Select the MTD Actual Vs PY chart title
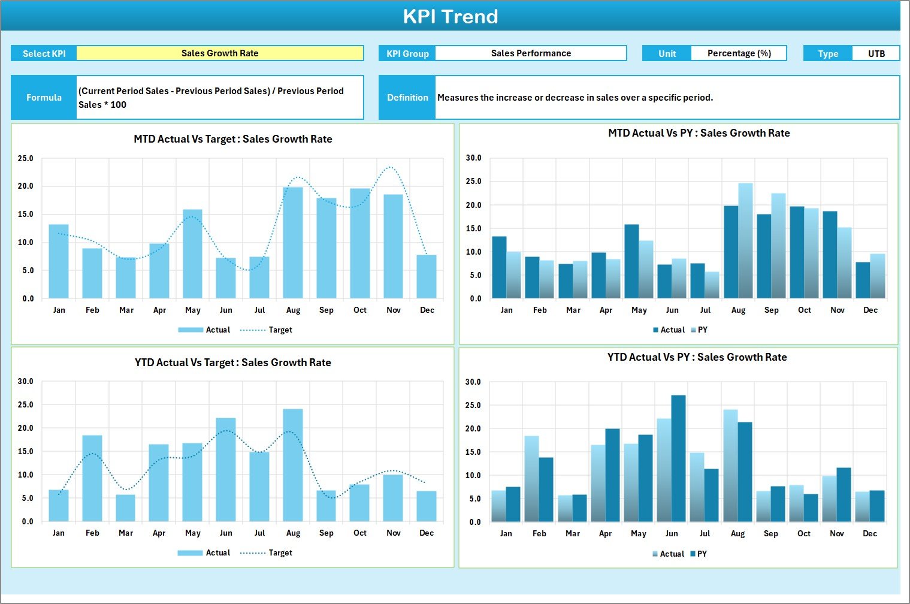Screen dimensions: 910x604 pos(699,133)
